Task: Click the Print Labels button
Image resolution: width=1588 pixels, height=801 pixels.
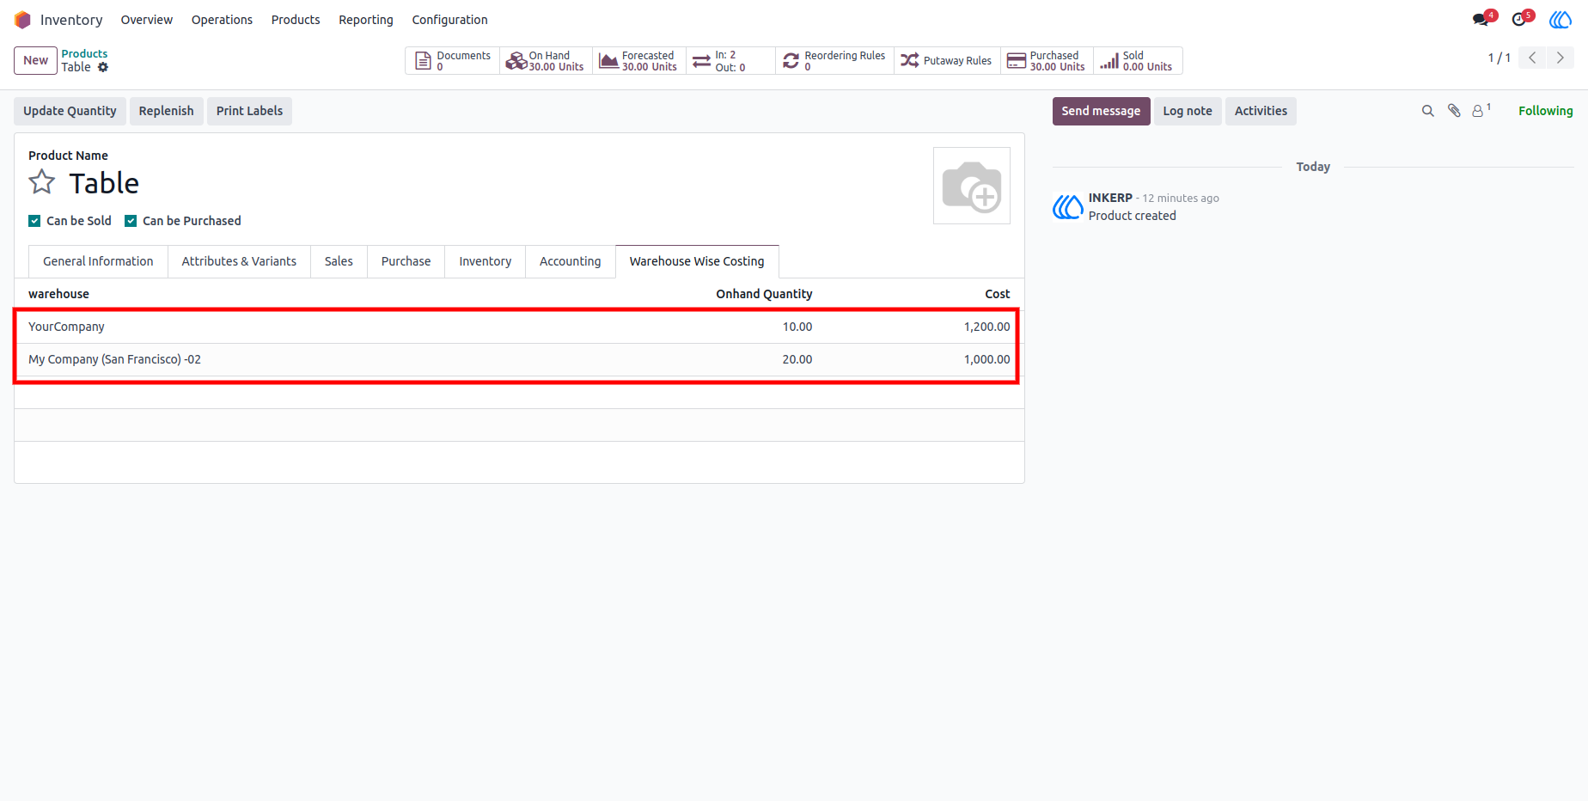Action: tap(249, 111)
